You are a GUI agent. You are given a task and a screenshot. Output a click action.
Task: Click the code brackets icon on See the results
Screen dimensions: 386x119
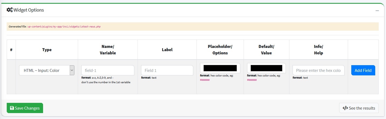click(x=345, y=108)
